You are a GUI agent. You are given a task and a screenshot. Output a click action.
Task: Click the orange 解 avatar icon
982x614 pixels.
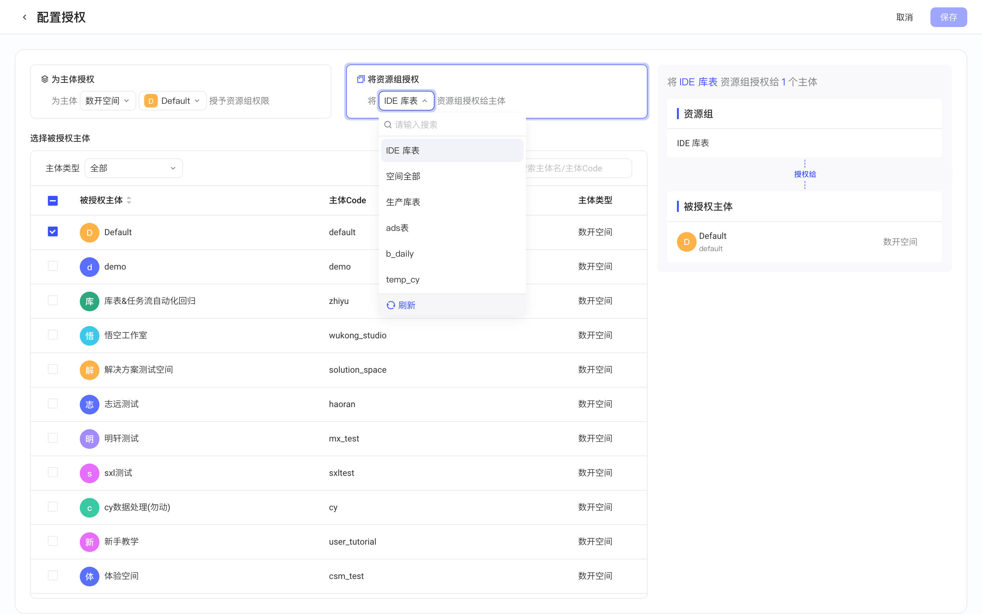pos(90,370)
